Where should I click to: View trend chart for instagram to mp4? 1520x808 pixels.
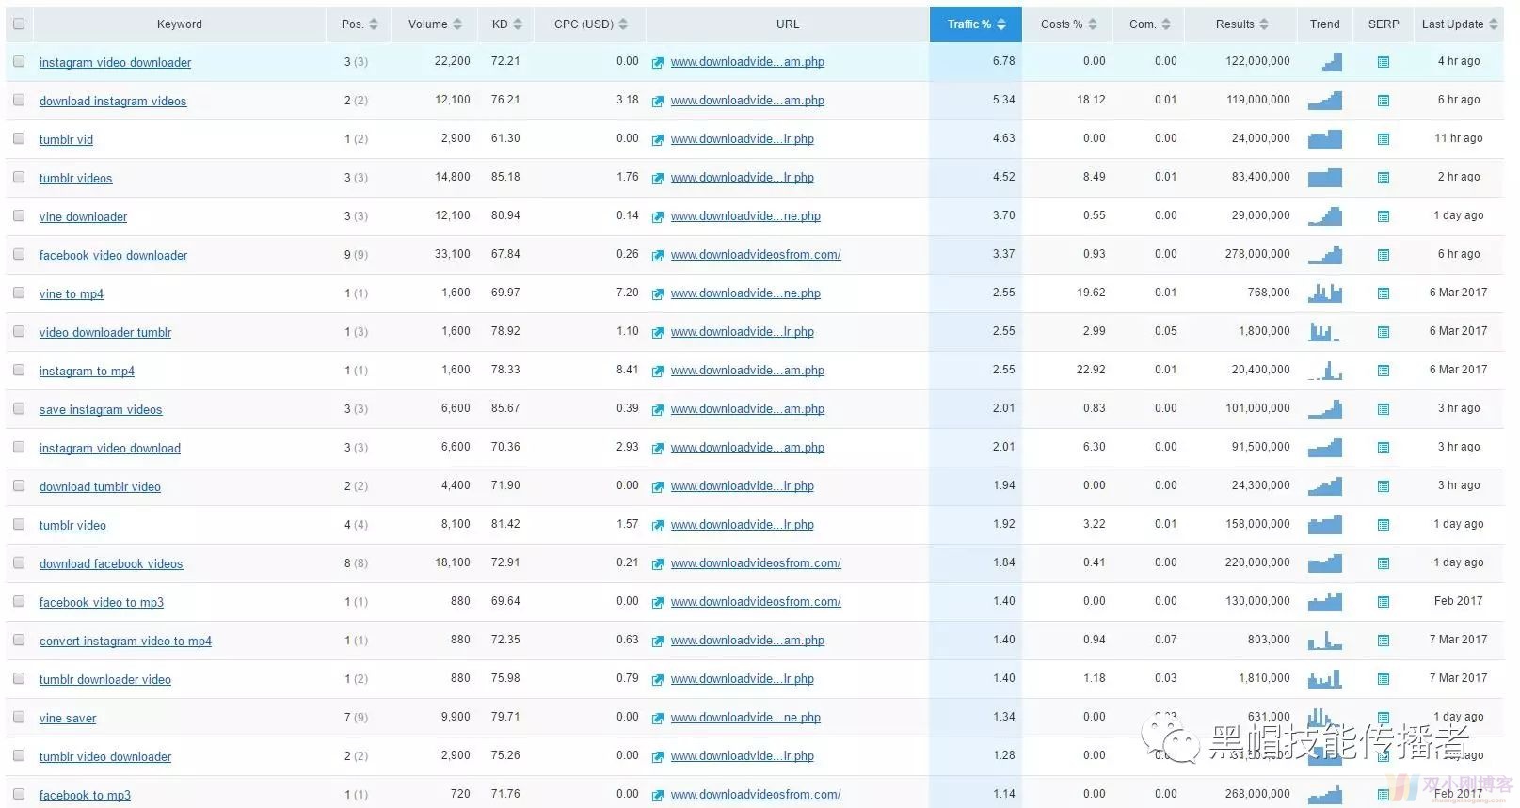click(1325, 371)
